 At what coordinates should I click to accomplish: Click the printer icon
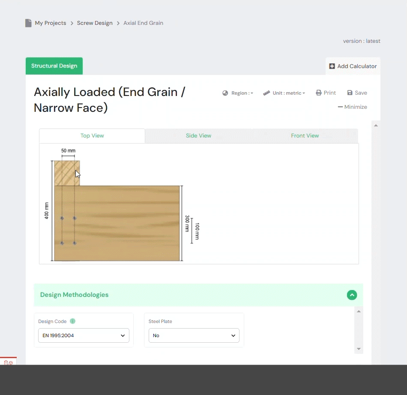click(318, 93)
